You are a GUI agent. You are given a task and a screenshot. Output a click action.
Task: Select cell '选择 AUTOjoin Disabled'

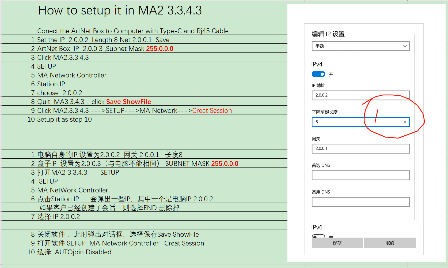[162, 252]
